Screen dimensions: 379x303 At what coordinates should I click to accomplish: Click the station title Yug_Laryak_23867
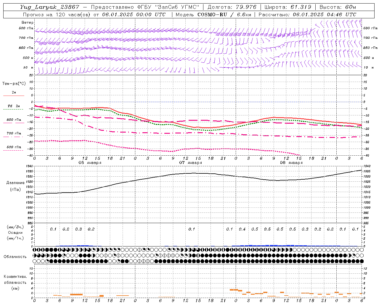point(50,7)
